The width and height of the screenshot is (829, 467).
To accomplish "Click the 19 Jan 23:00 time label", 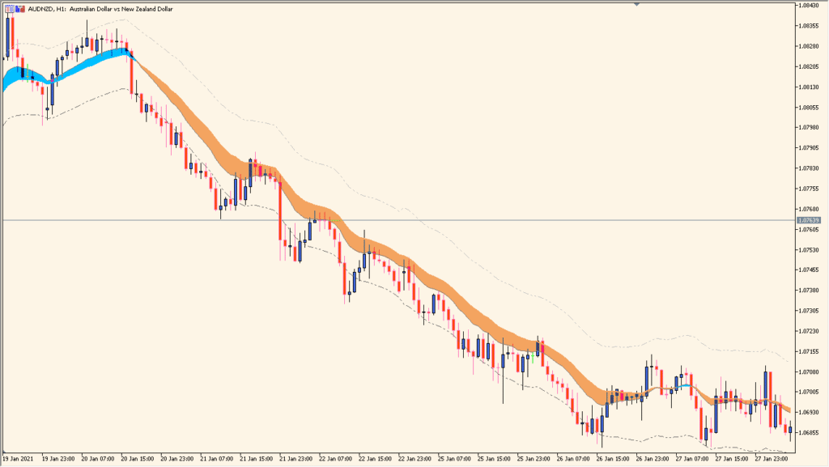I will (x=58, y=459).
